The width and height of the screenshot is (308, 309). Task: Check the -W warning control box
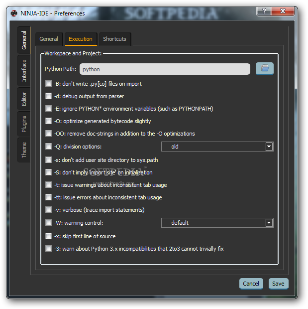pos(48,223)
